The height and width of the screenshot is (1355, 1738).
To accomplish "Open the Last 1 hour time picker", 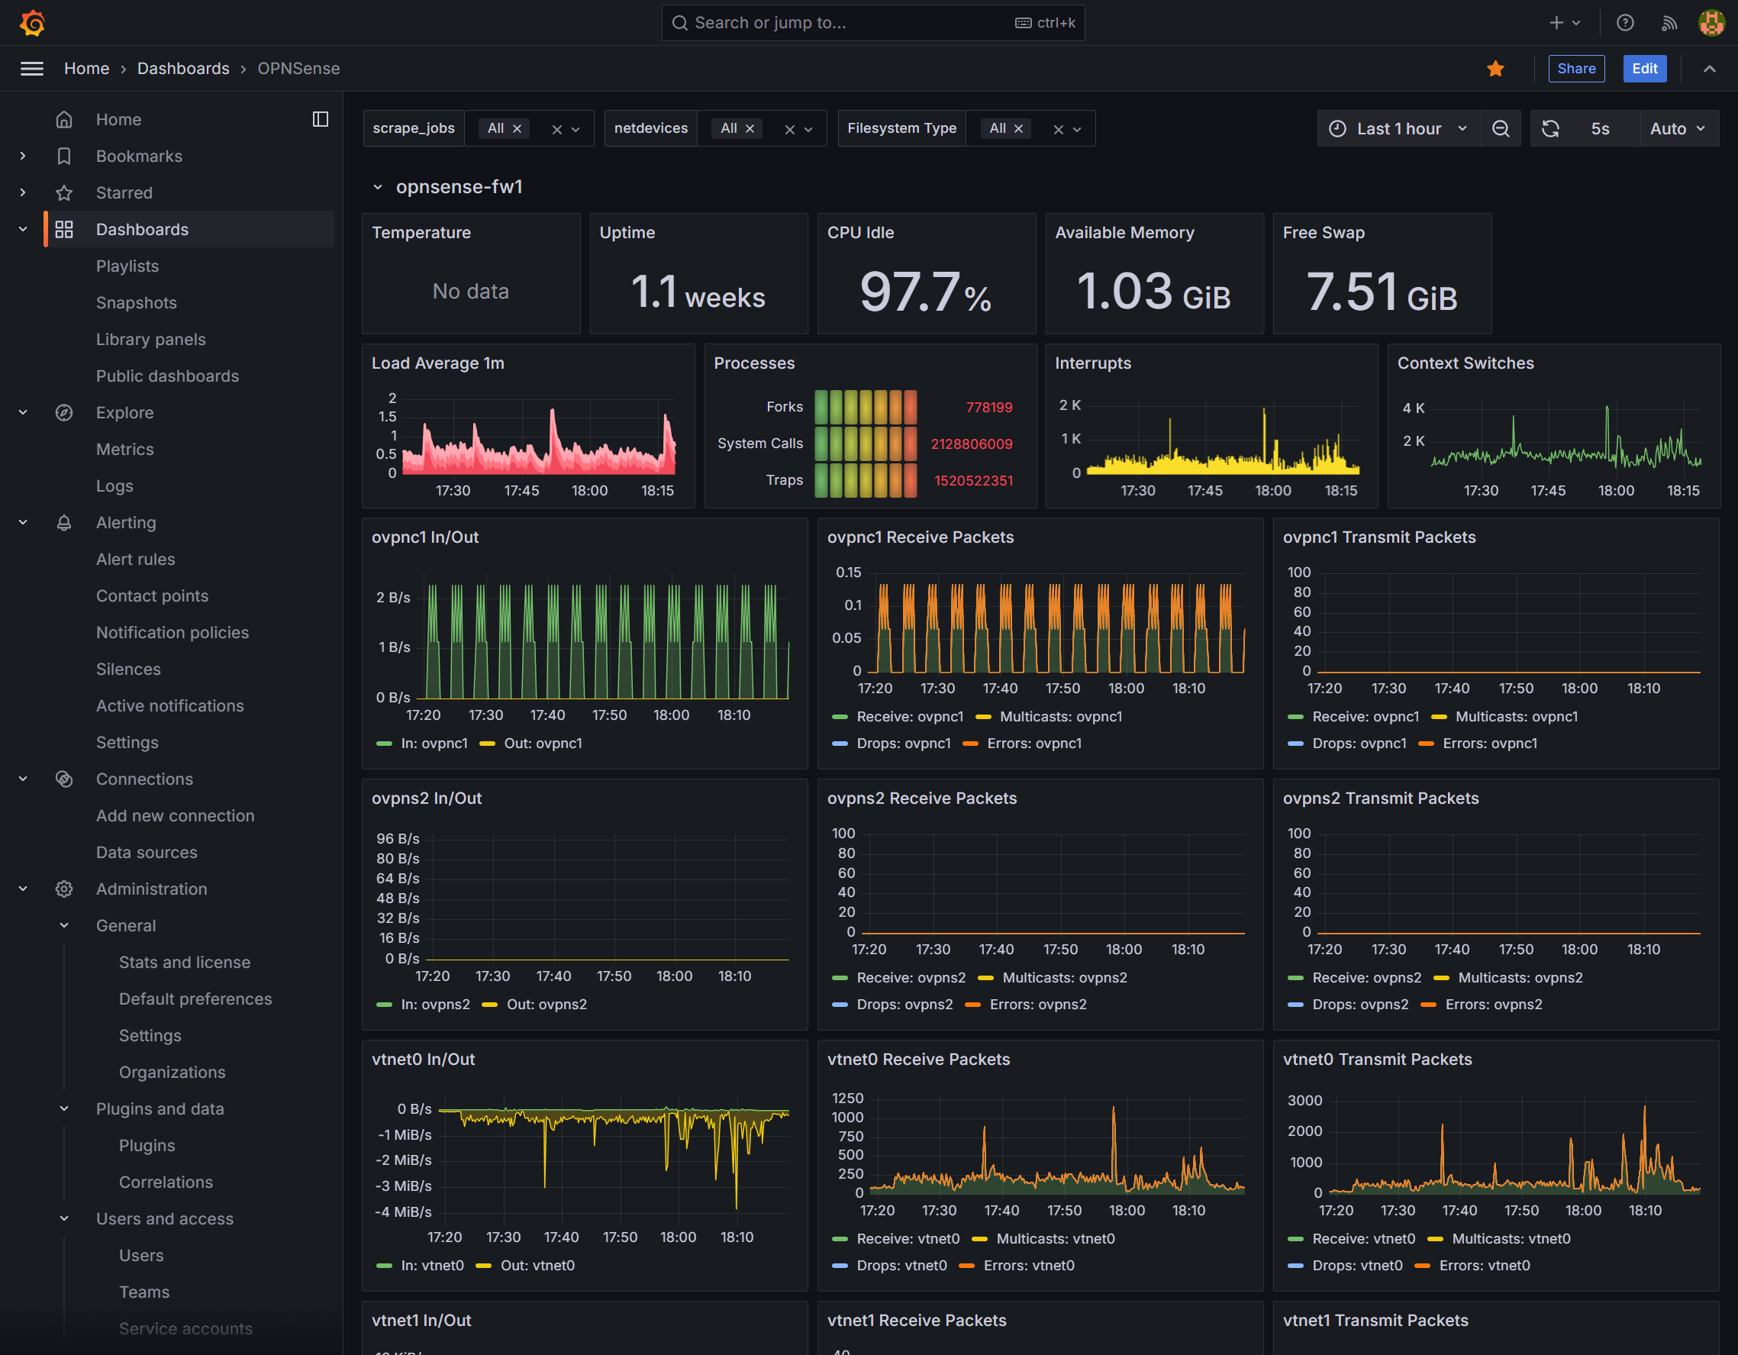I will (1399, 128).
